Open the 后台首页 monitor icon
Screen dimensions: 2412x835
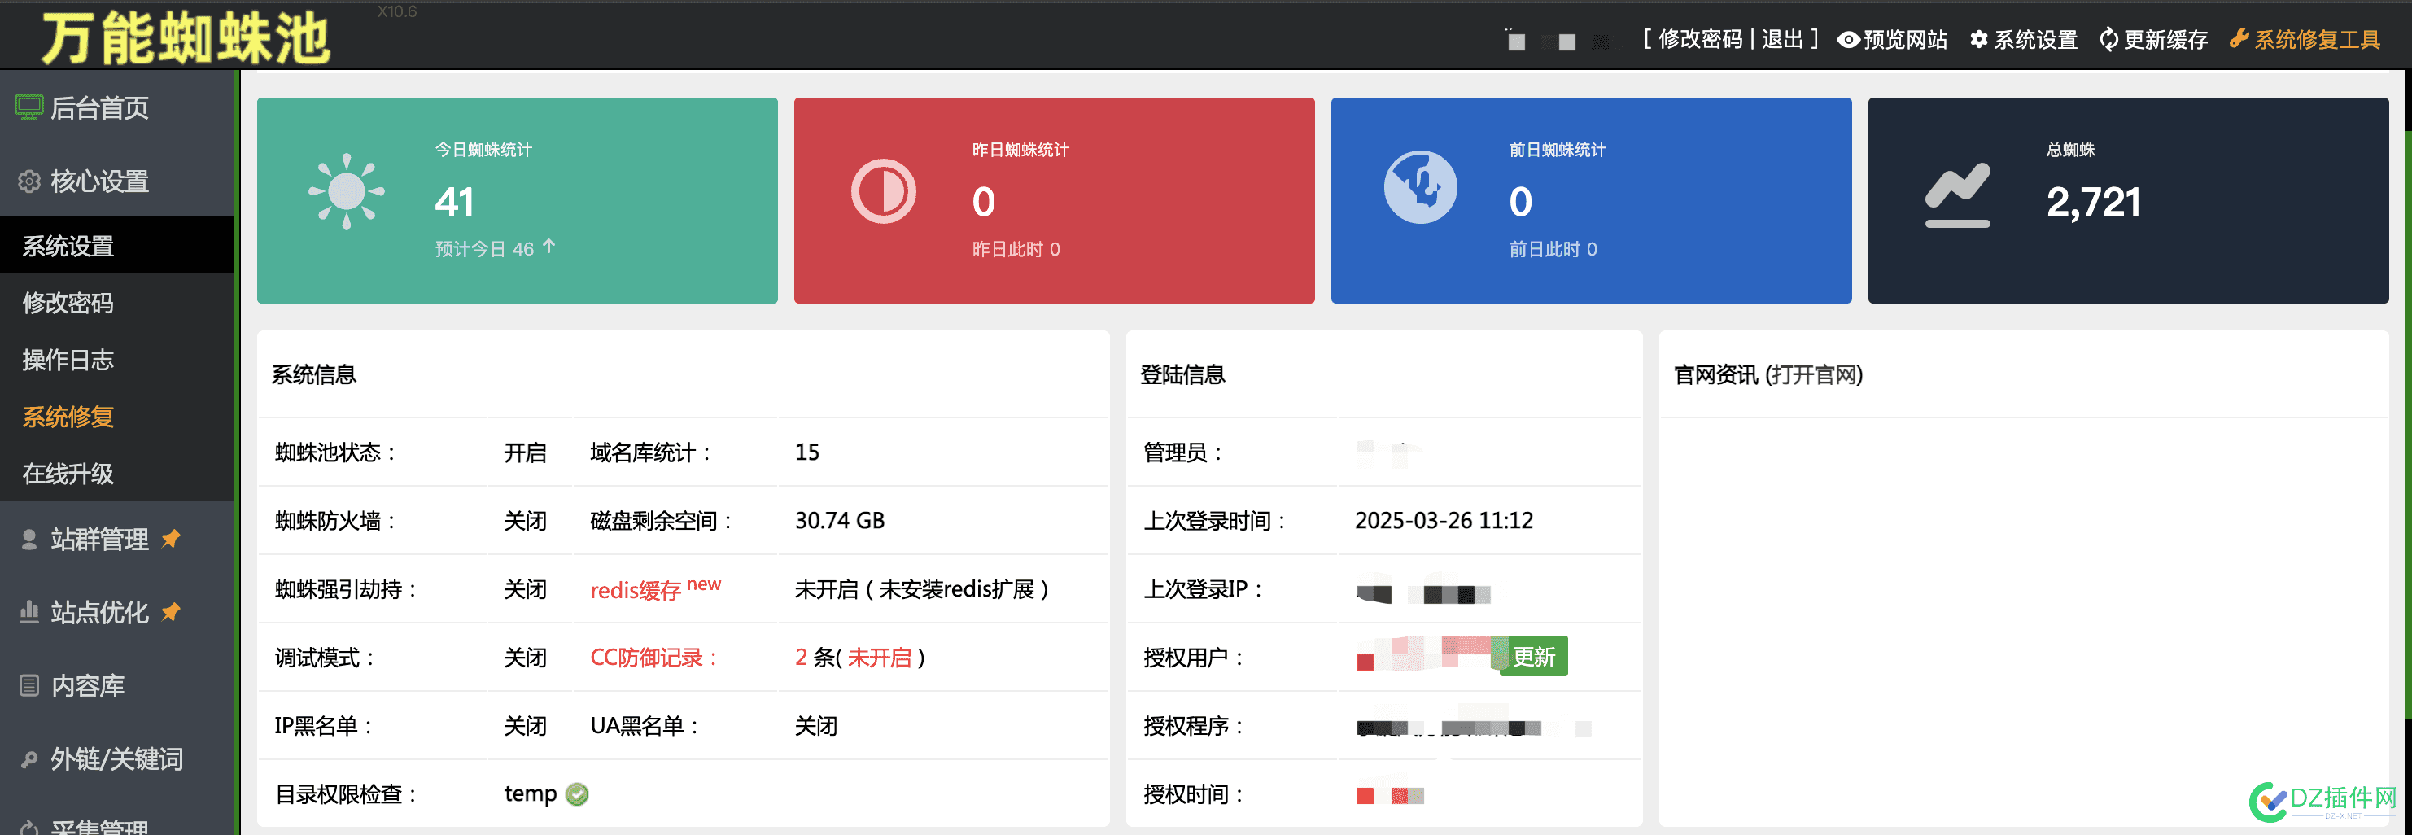click(29, 107)
